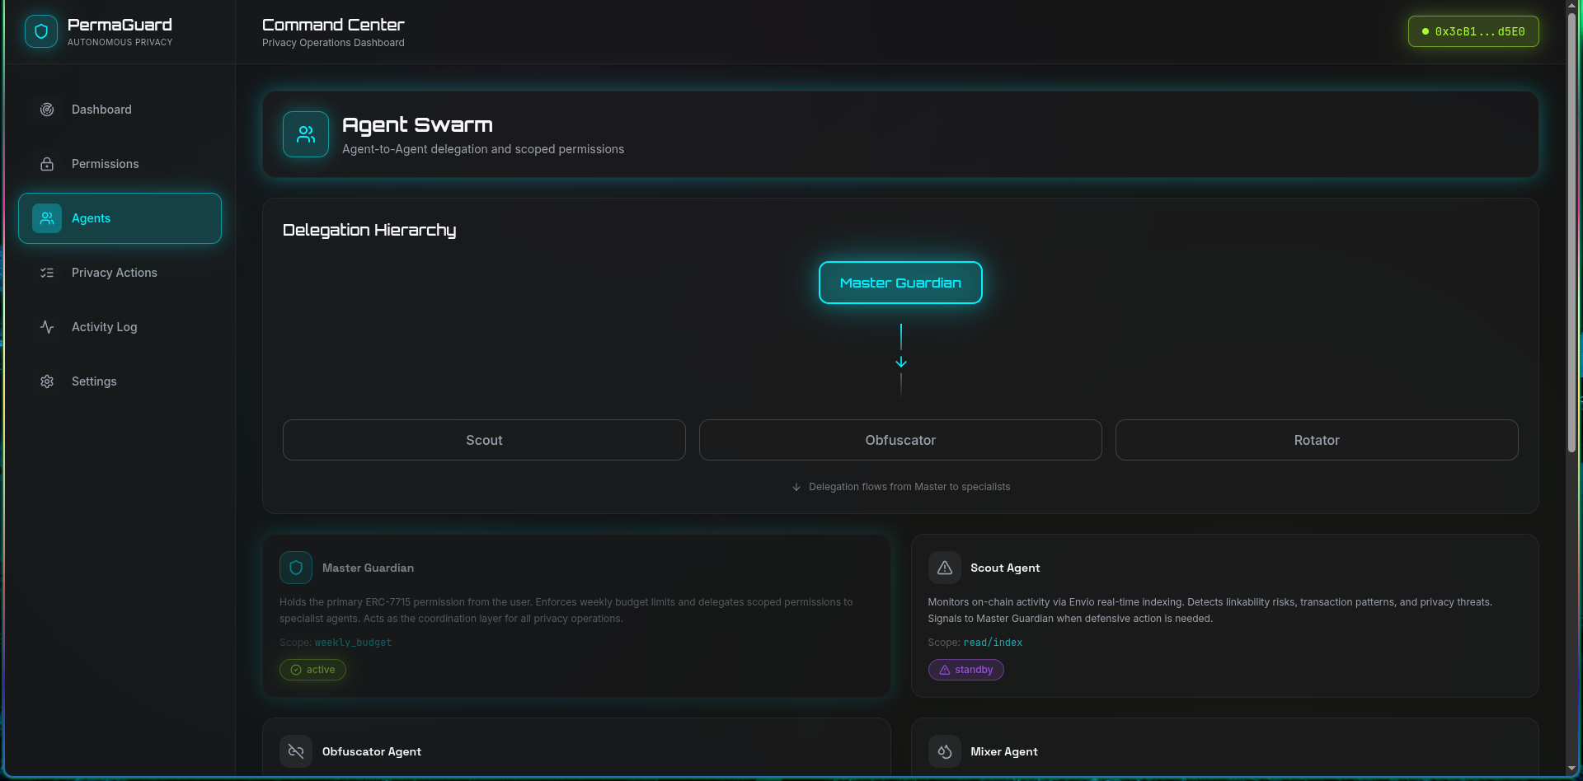Click the Activity Log pulse icon

[47, 327]
